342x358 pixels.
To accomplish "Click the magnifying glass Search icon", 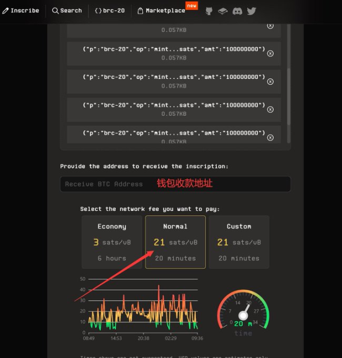I will point(55,11).
